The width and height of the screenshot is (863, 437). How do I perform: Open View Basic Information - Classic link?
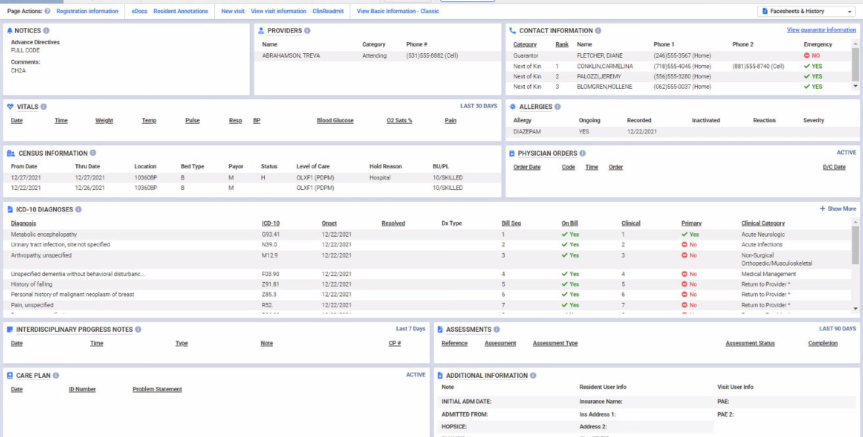click(x=398, y=11)
